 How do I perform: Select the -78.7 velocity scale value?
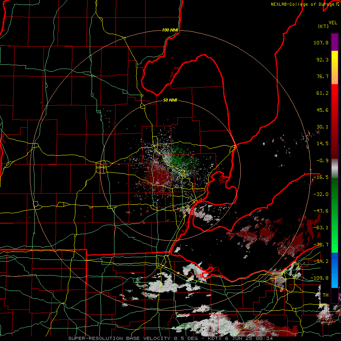pyautogui.click(x=321, y=245)
